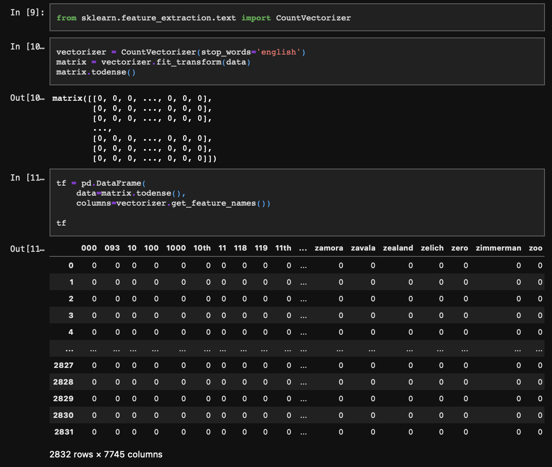Click the zimmerman value in row 2831
552x467 pixels.
519,432
